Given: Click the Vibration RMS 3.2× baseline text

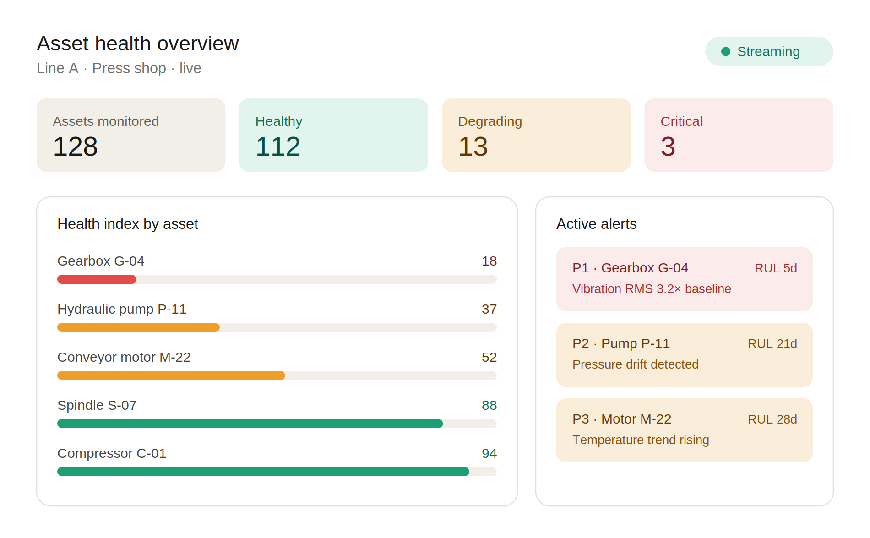Looking at the screenshot, I should tap(652, 289).
